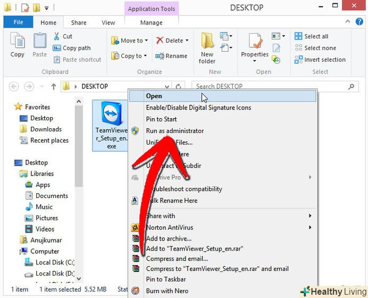
Task: Click Select none in the ribbon
Action: click(316, 48)
